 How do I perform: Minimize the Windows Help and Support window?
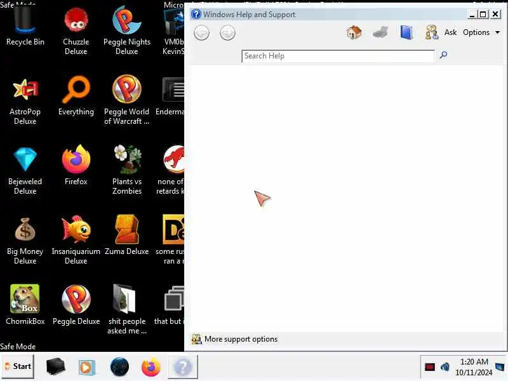(x=472, y=14)
